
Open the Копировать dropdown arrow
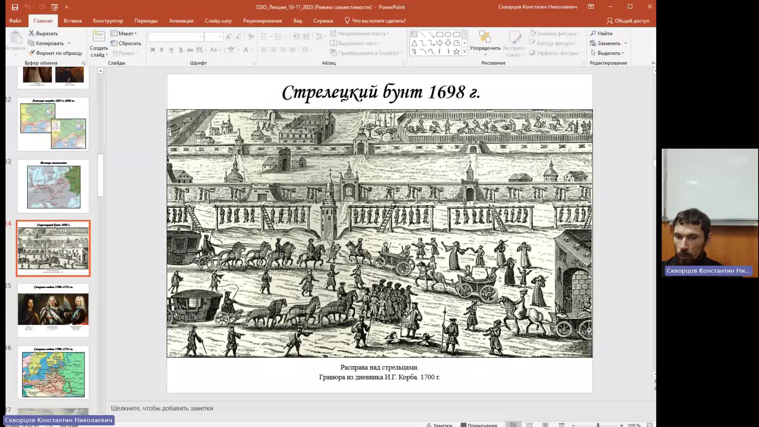(x=69, y=43)
